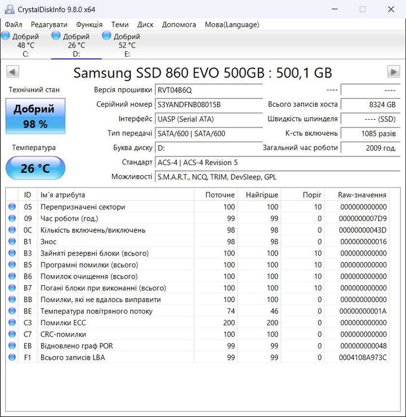This screenshot has width=406, height=417.
Task: Switch to drive E: tab at 52 °C
Action: coord(127,45)
